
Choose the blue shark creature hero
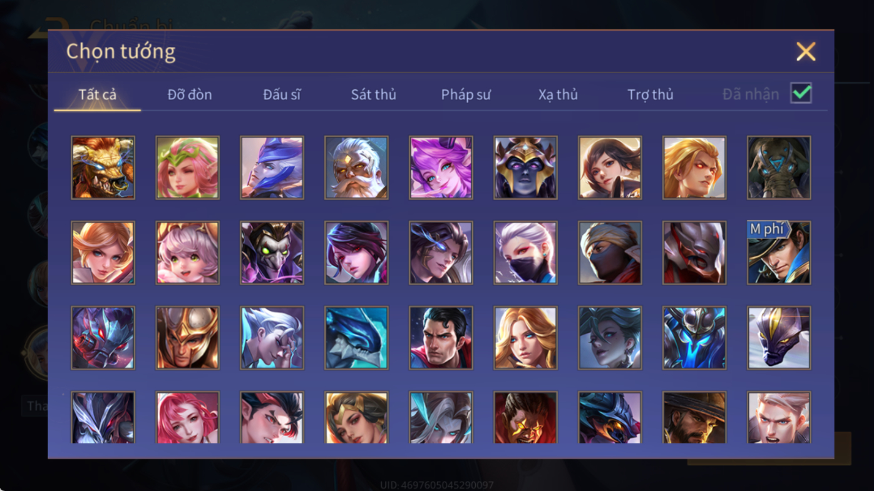pyautogui.click(x=356, y=338)
